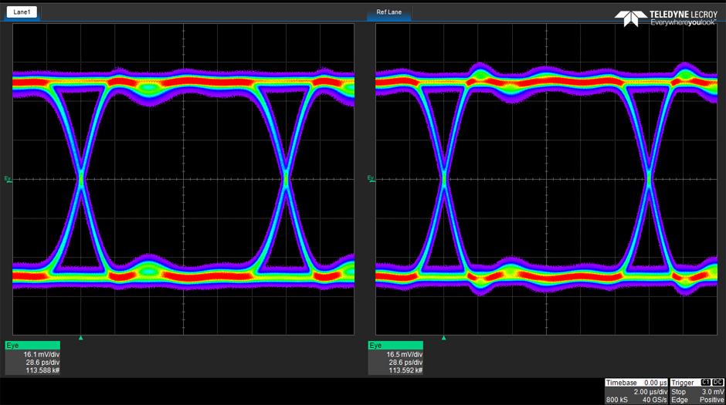Select the green Eye header under Lane1

pyautogui.click(x=32, y=346)
